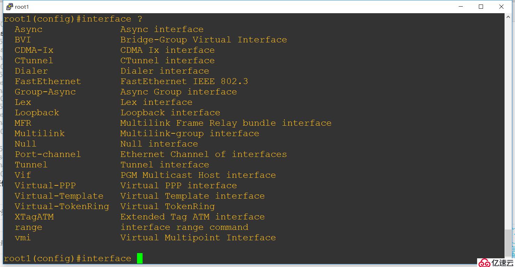Select the "CDMA-Ix" interface keyword
Viewport: 515px width, 267px height.
(34, 50)
